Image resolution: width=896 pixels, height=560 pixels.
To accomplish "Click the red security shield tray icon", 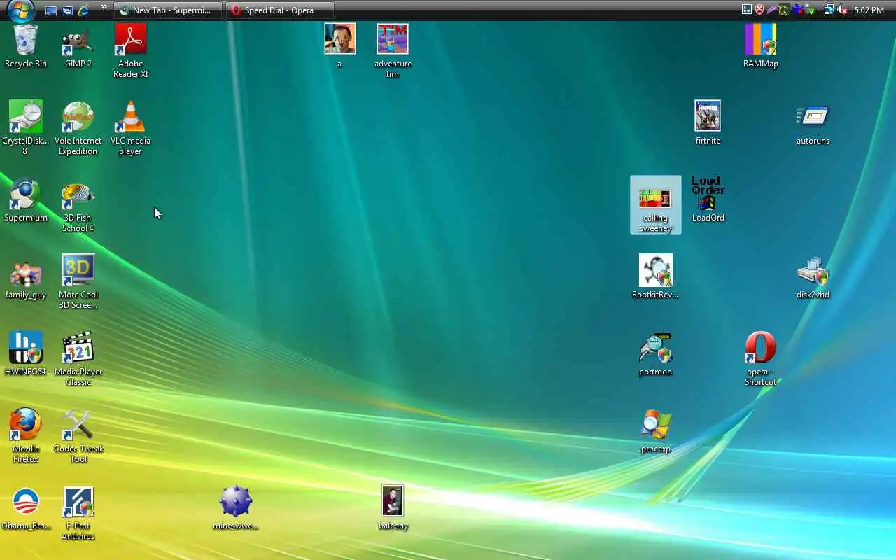I will 759,10.
